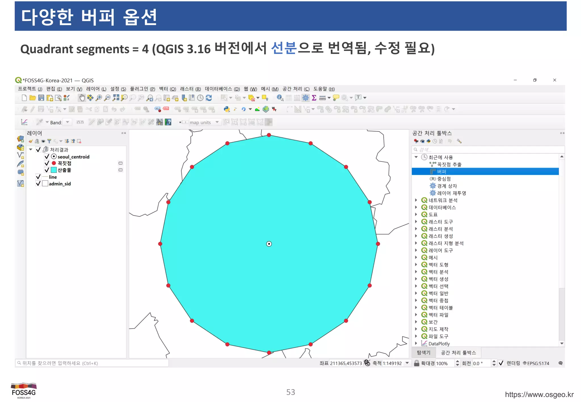Toggle visibility of the 처리결과 group
This screenshot has width=581, height=402.
(38, 150)
